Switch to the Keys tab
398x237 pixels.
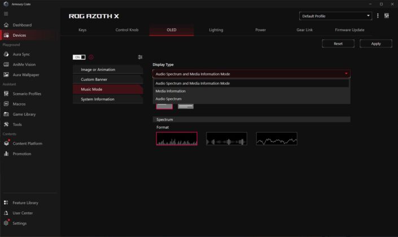(82, 30)
